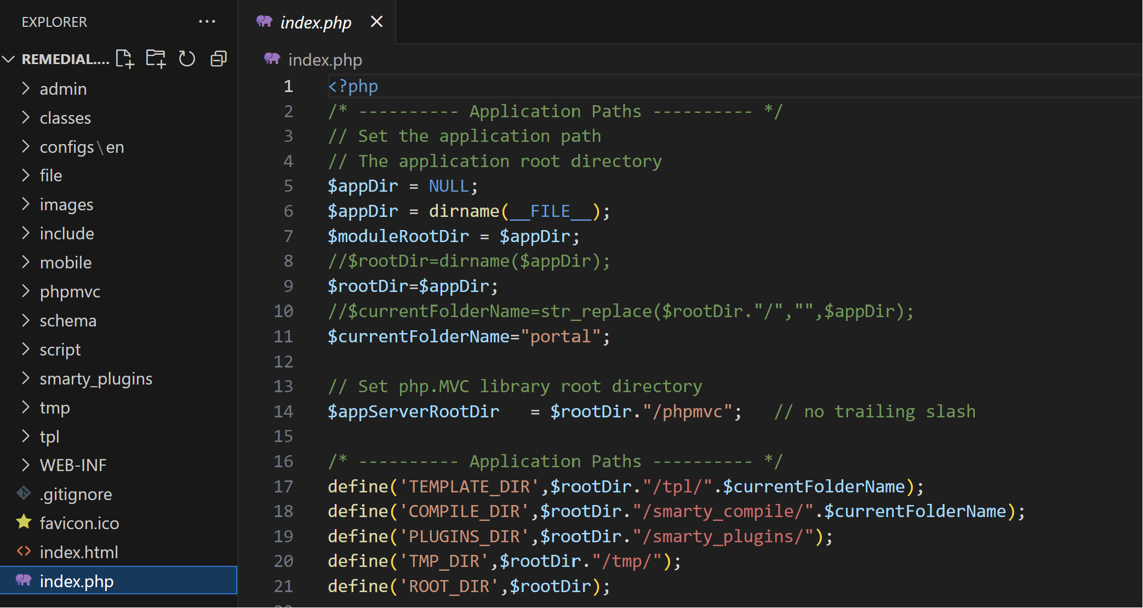Click the New File icon in Explorer

[125, 59]
